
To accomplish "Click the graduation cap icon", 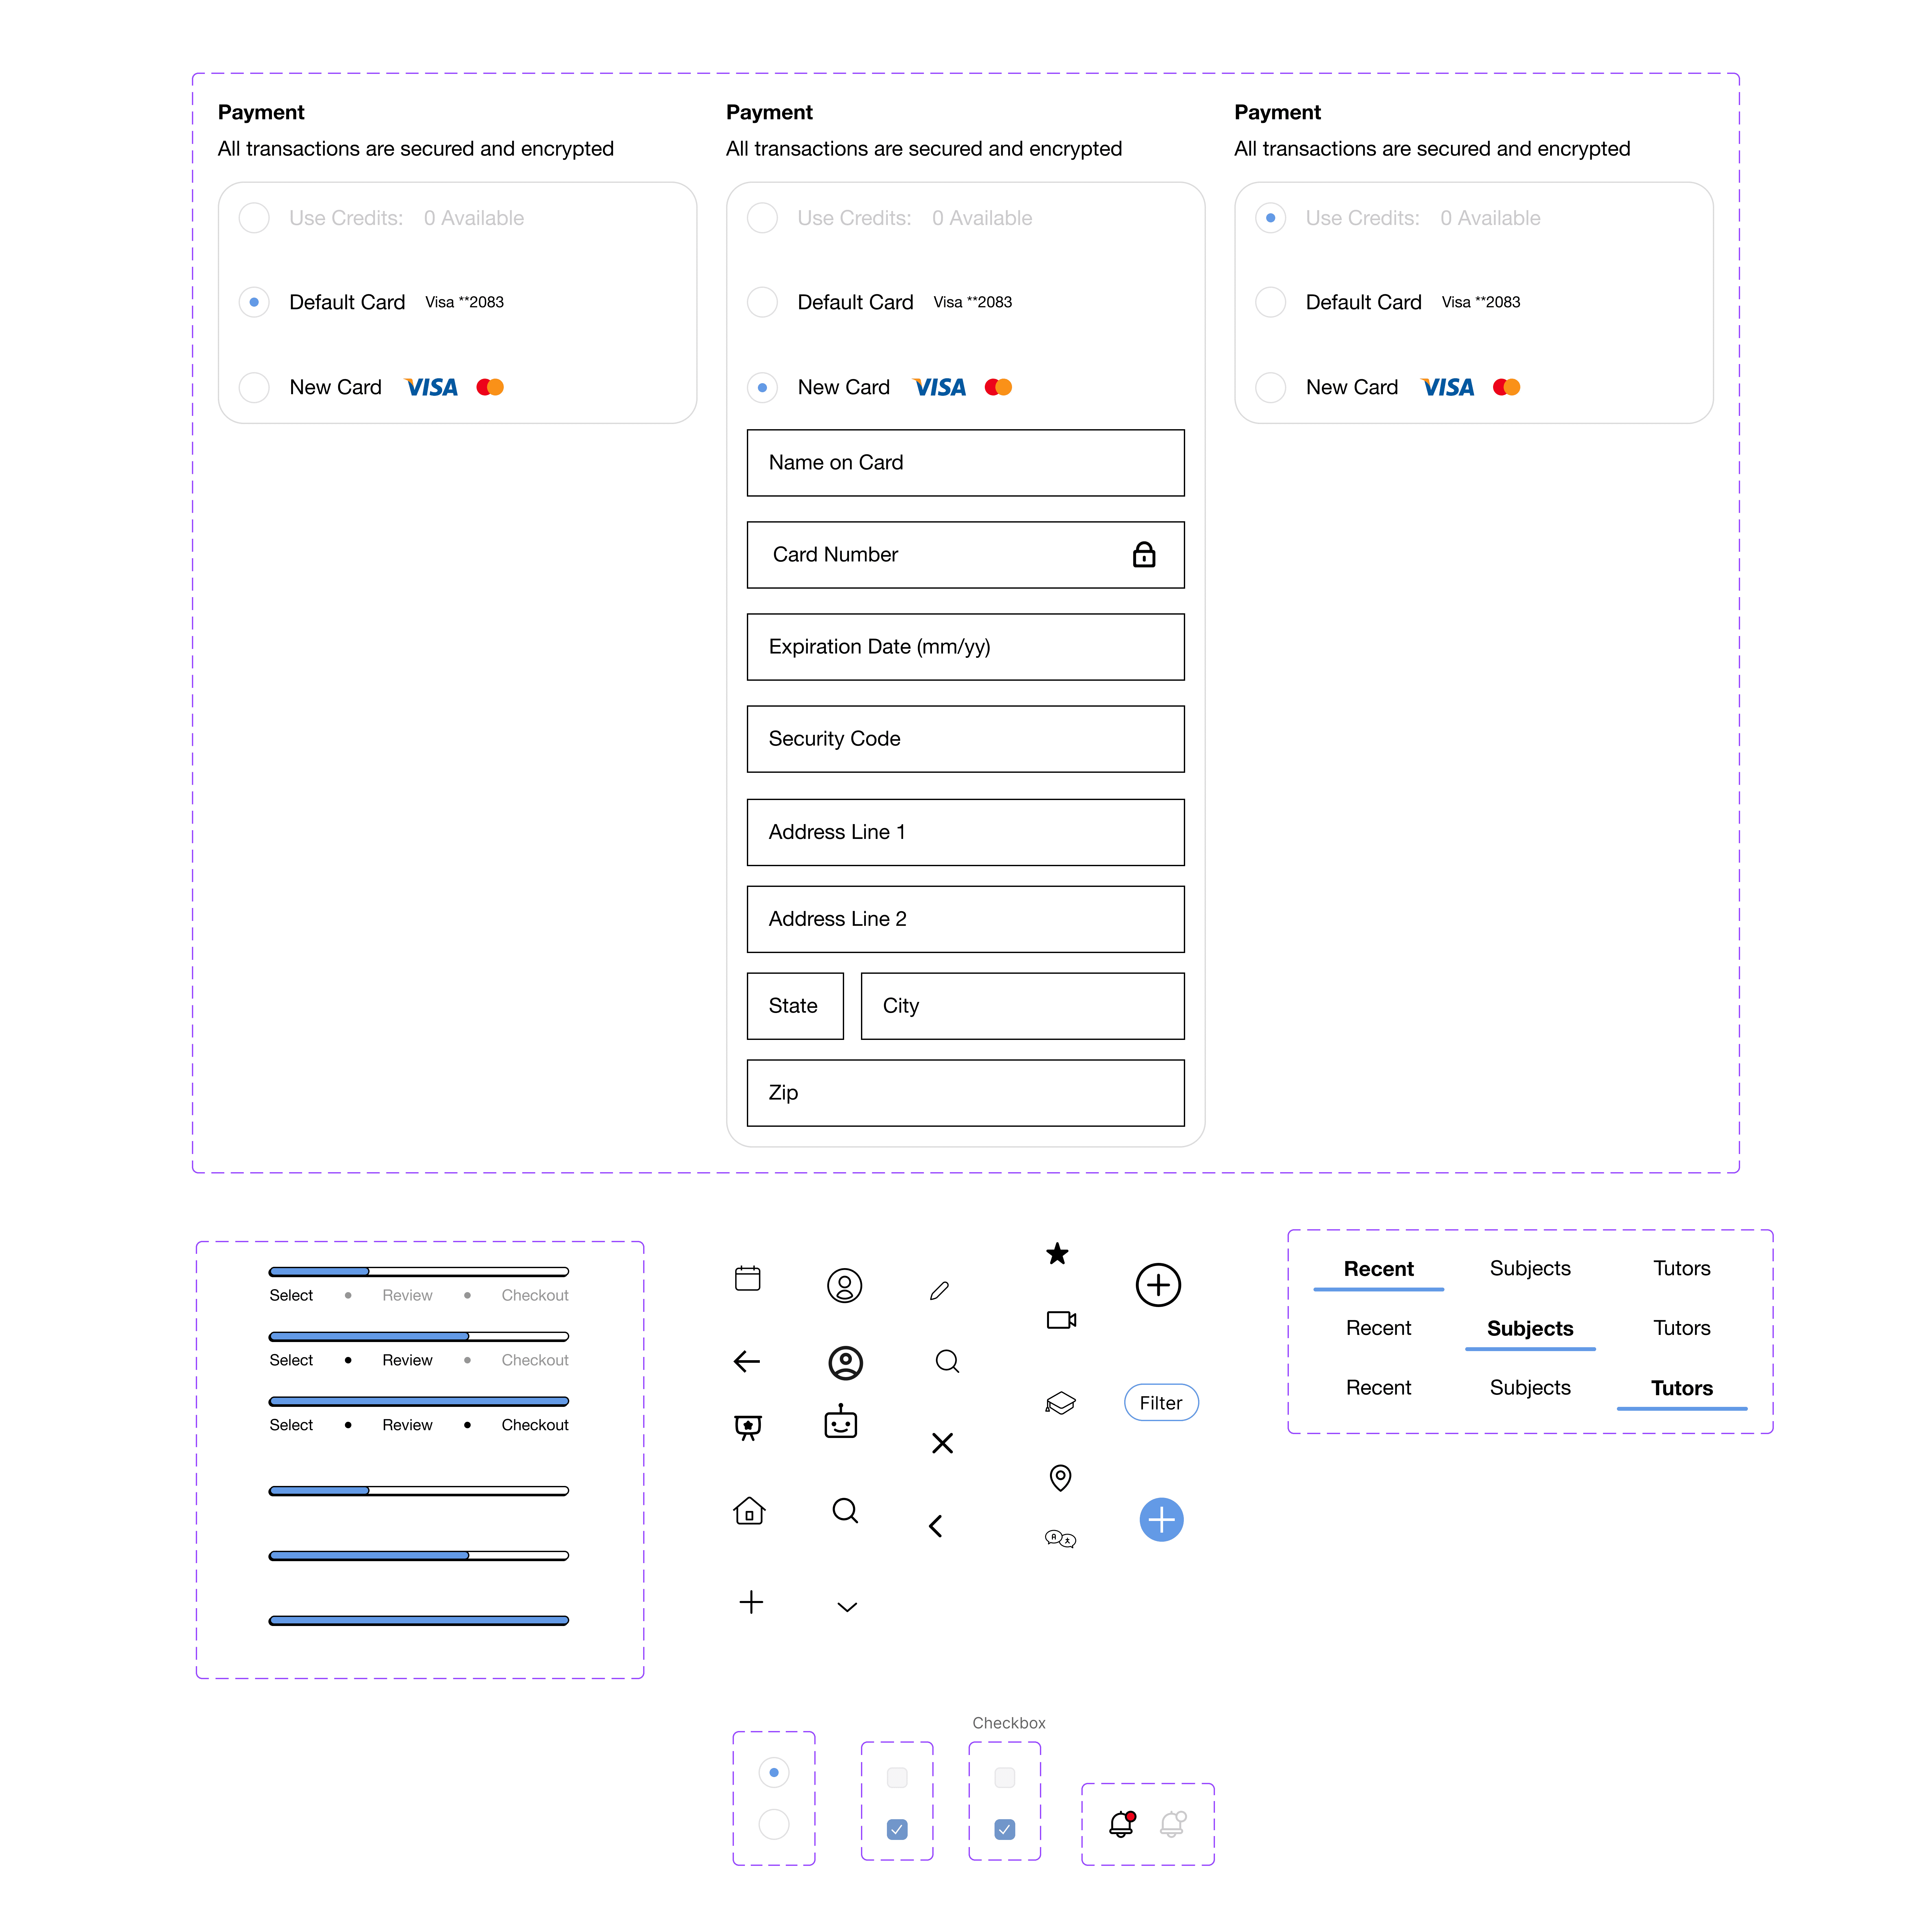I will (x=1060, y=1403).
